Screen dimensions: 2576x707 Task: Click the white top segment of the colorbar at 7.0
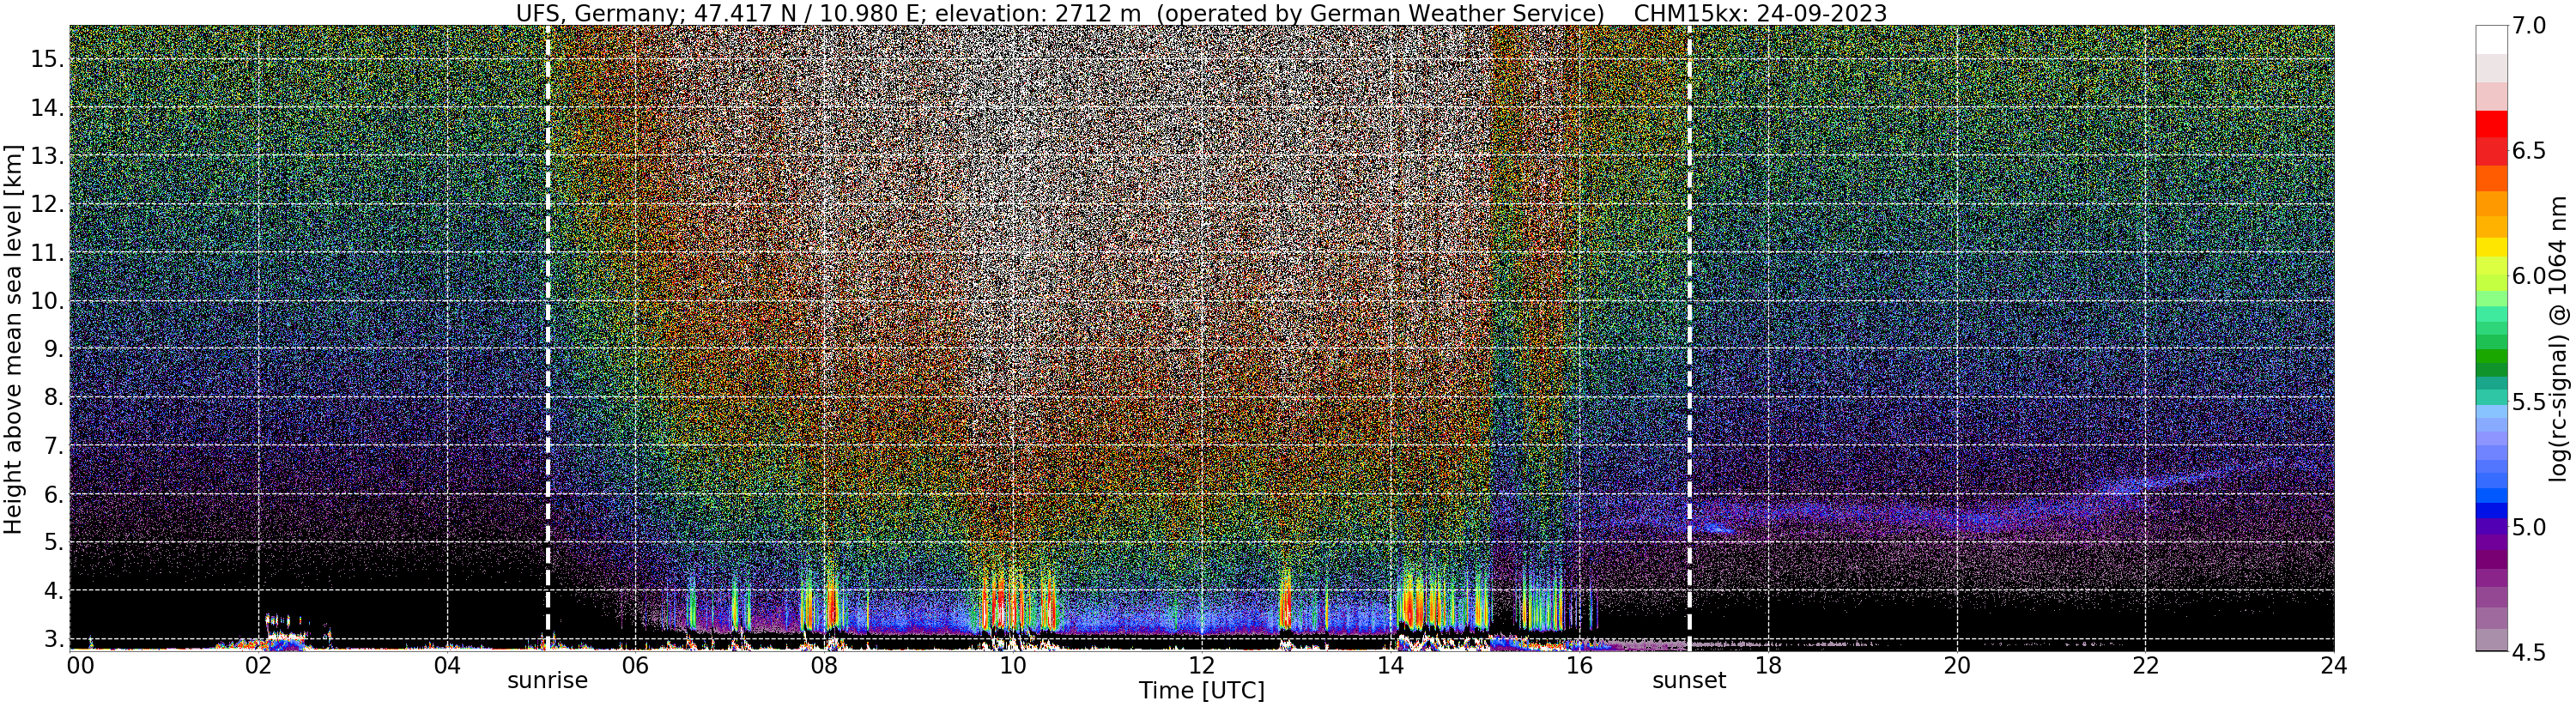click(x=2491, y=39)
